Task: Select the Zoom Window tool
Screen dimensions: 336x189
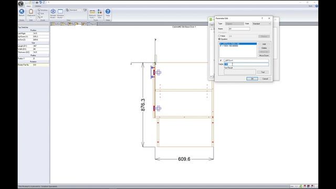Action: pos(43,10)
